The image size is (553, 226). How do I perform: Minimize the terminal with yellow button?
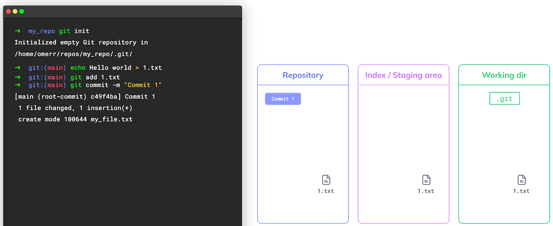click(15, 11)
